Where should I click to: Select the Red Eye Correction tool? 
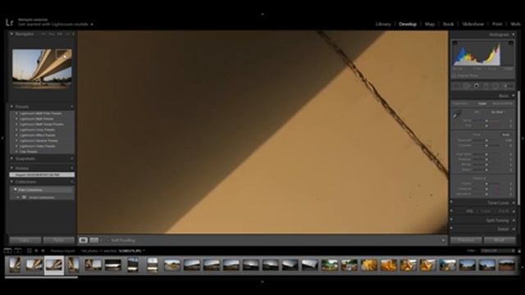click(476, 86)
